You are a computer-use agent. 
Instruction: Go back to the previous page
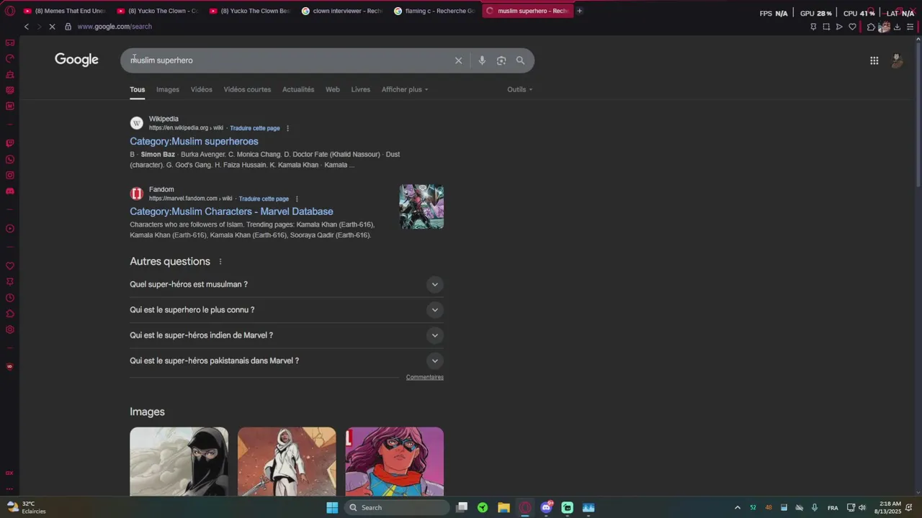click(x=27, y=27)
